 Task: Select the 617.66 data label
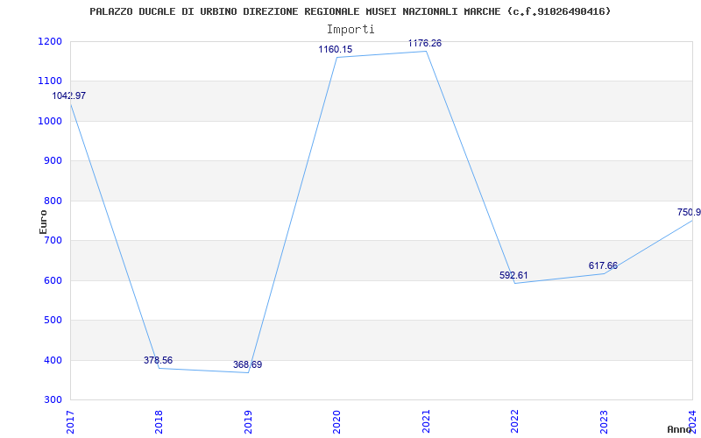point(603,266)
